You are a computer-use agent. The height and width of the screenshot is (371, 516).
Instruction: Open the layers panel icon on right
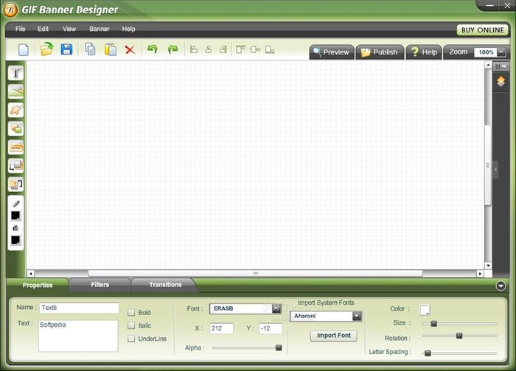[501, 81]
